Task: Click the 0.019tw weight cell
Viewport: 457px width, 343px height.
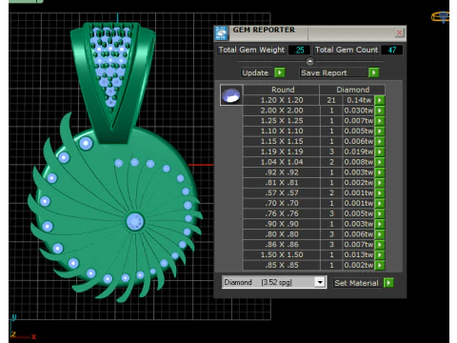Action: coord(359,151)
